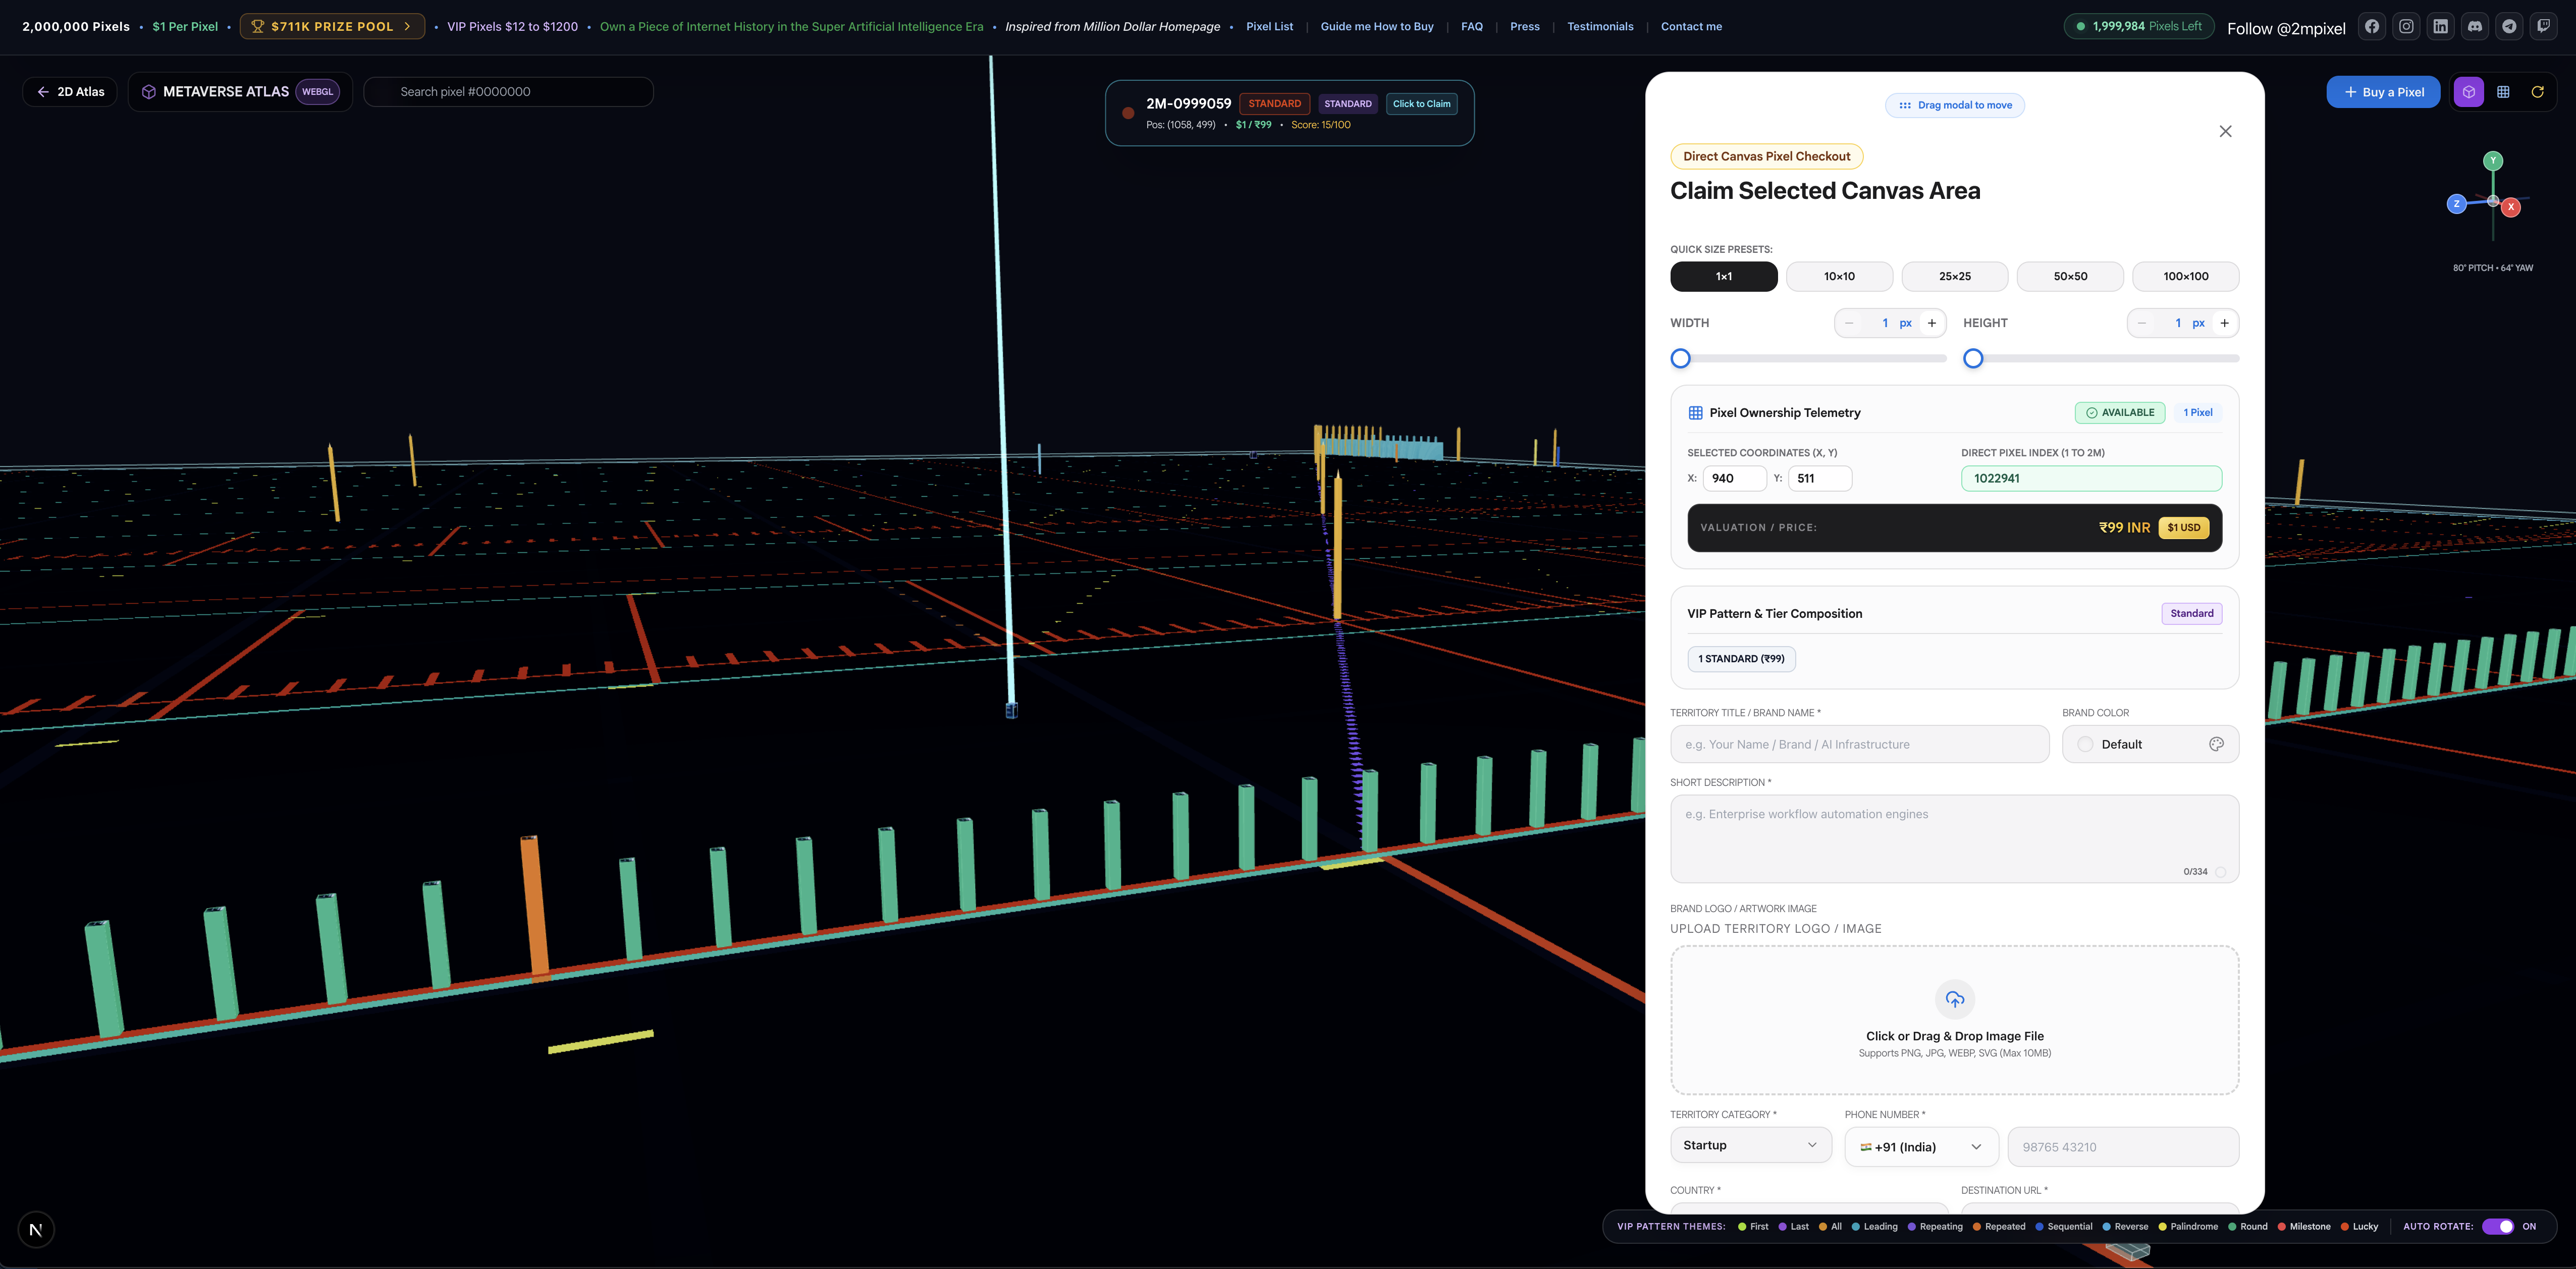Image resolution: width=2576 pixels, height=1269 pixels.
Task: Click the Y coordinate field showing 511
Action: (1819, 479)
